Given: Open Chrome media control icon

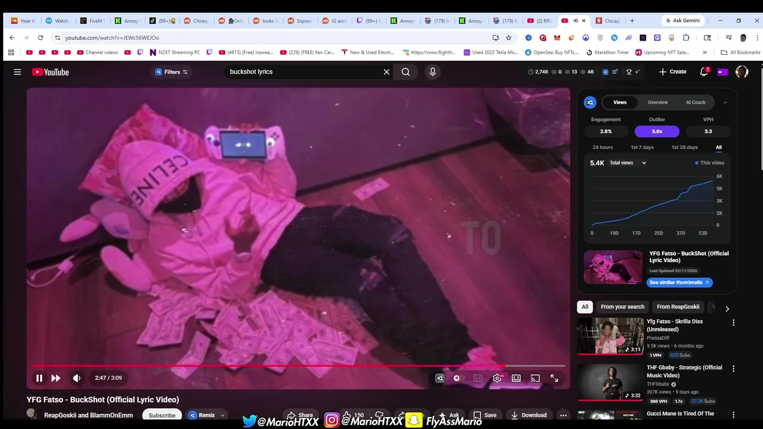Looking at the screenshot, I should coord(728,38).
